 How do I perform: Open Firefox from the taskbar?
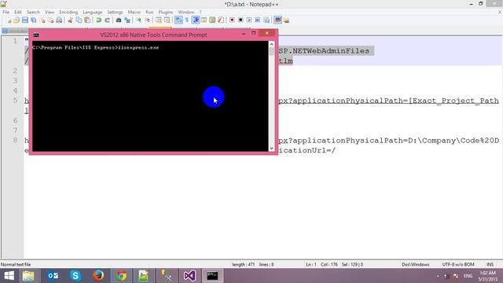(98, 276)
